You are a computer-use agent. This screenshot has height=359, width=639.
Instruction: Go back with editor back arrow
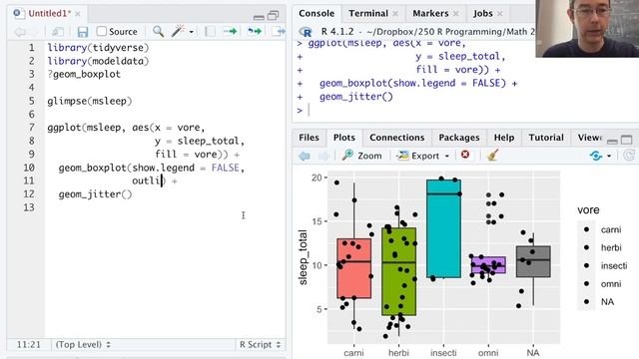[x=20, y=32]
